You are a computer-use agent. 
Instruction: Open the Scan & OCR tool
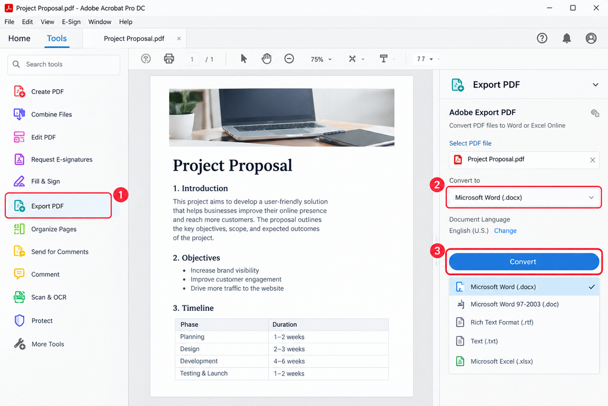tap(40, 297)
